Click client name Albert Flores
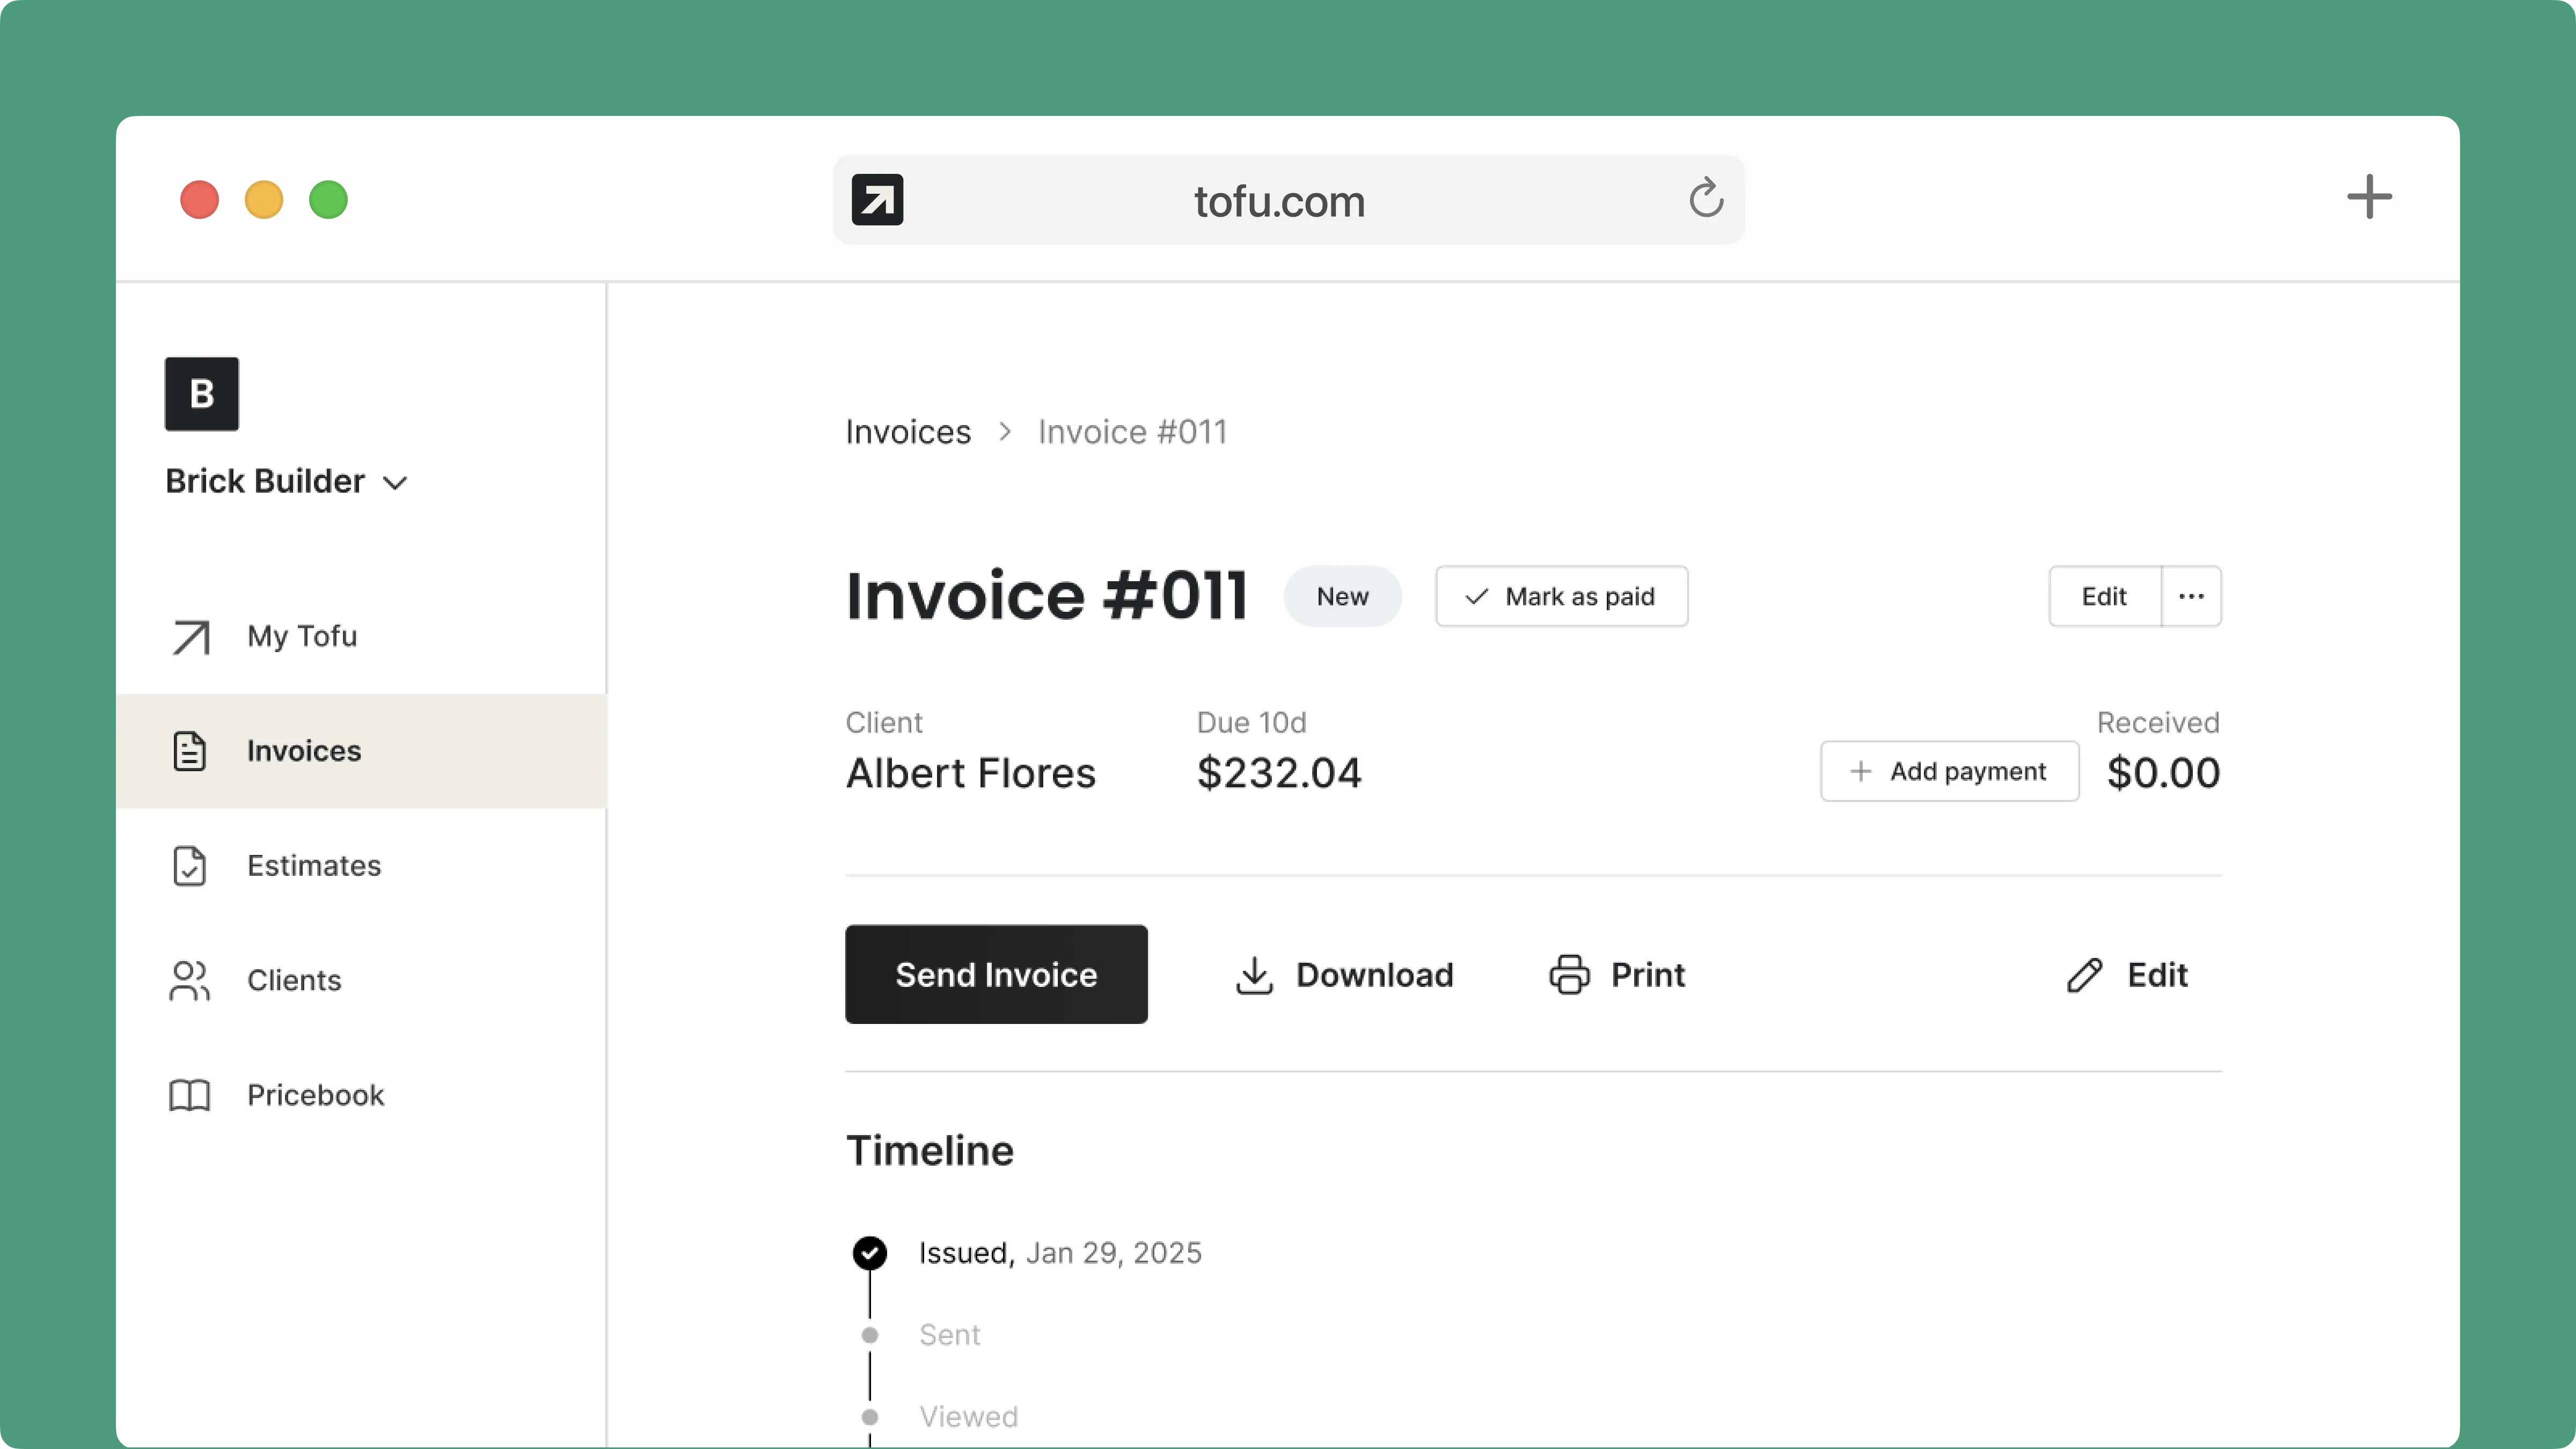Screen dimensions: 2576x1449 coord(970,773)
